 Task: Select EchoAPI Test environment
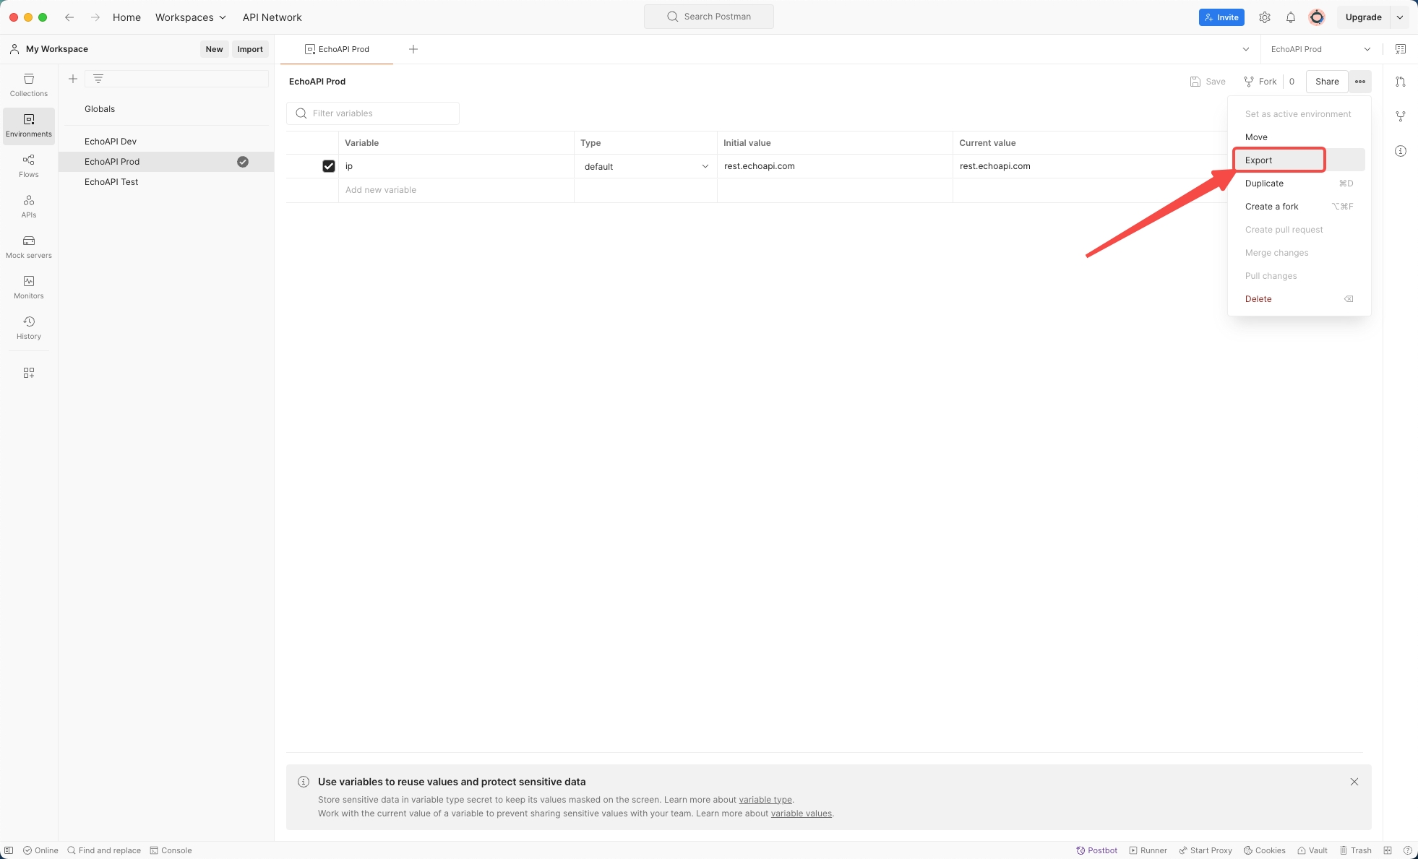(166, 182)
